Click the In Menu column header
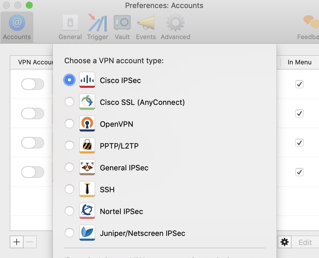The width and height of the screenshot is (319, 258). (299, 62)
